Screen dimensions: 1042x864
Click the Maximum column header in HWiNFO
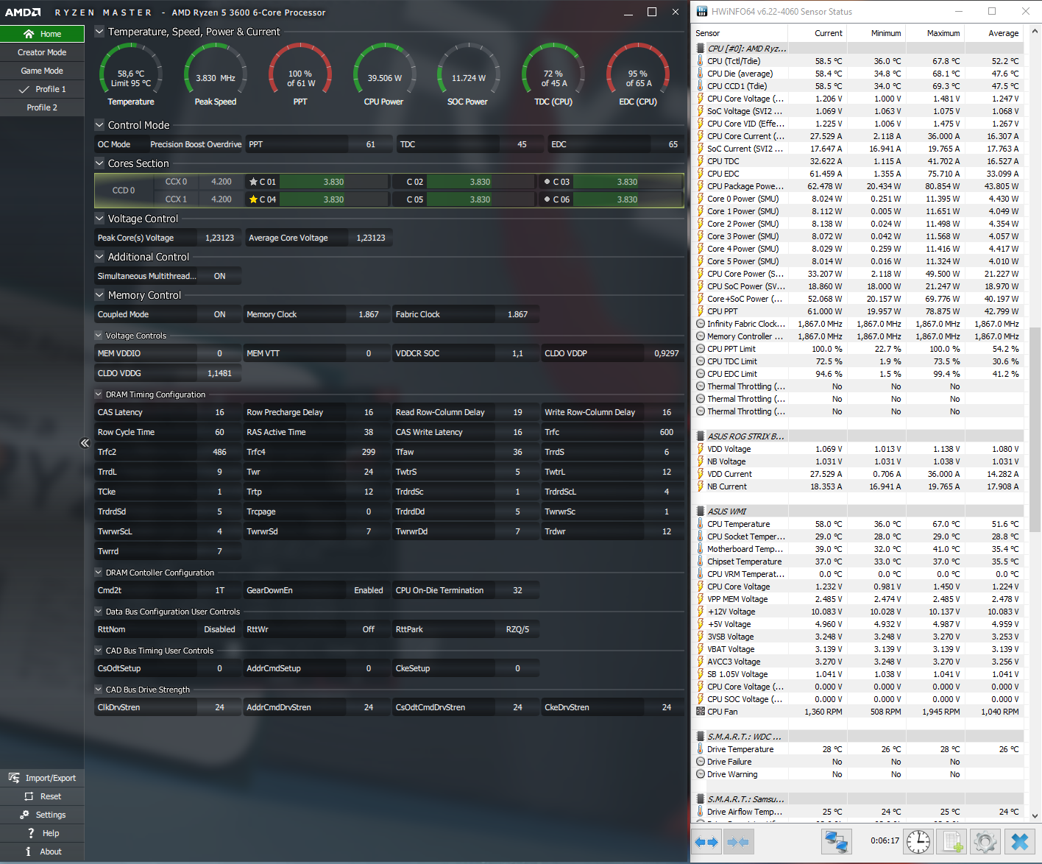coord(935,33)
